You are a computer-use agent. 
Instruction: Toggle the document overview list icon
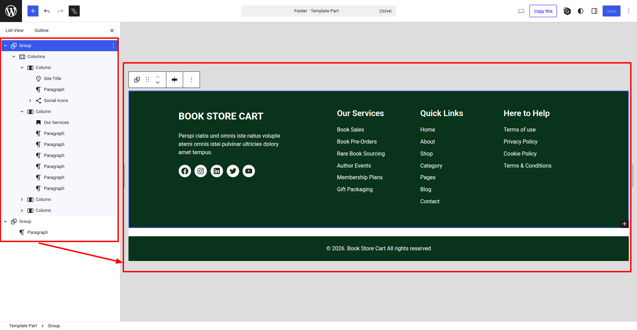74,11
